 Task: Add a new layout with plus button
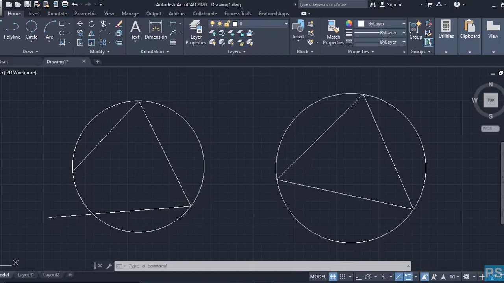[x=70, y=275]
